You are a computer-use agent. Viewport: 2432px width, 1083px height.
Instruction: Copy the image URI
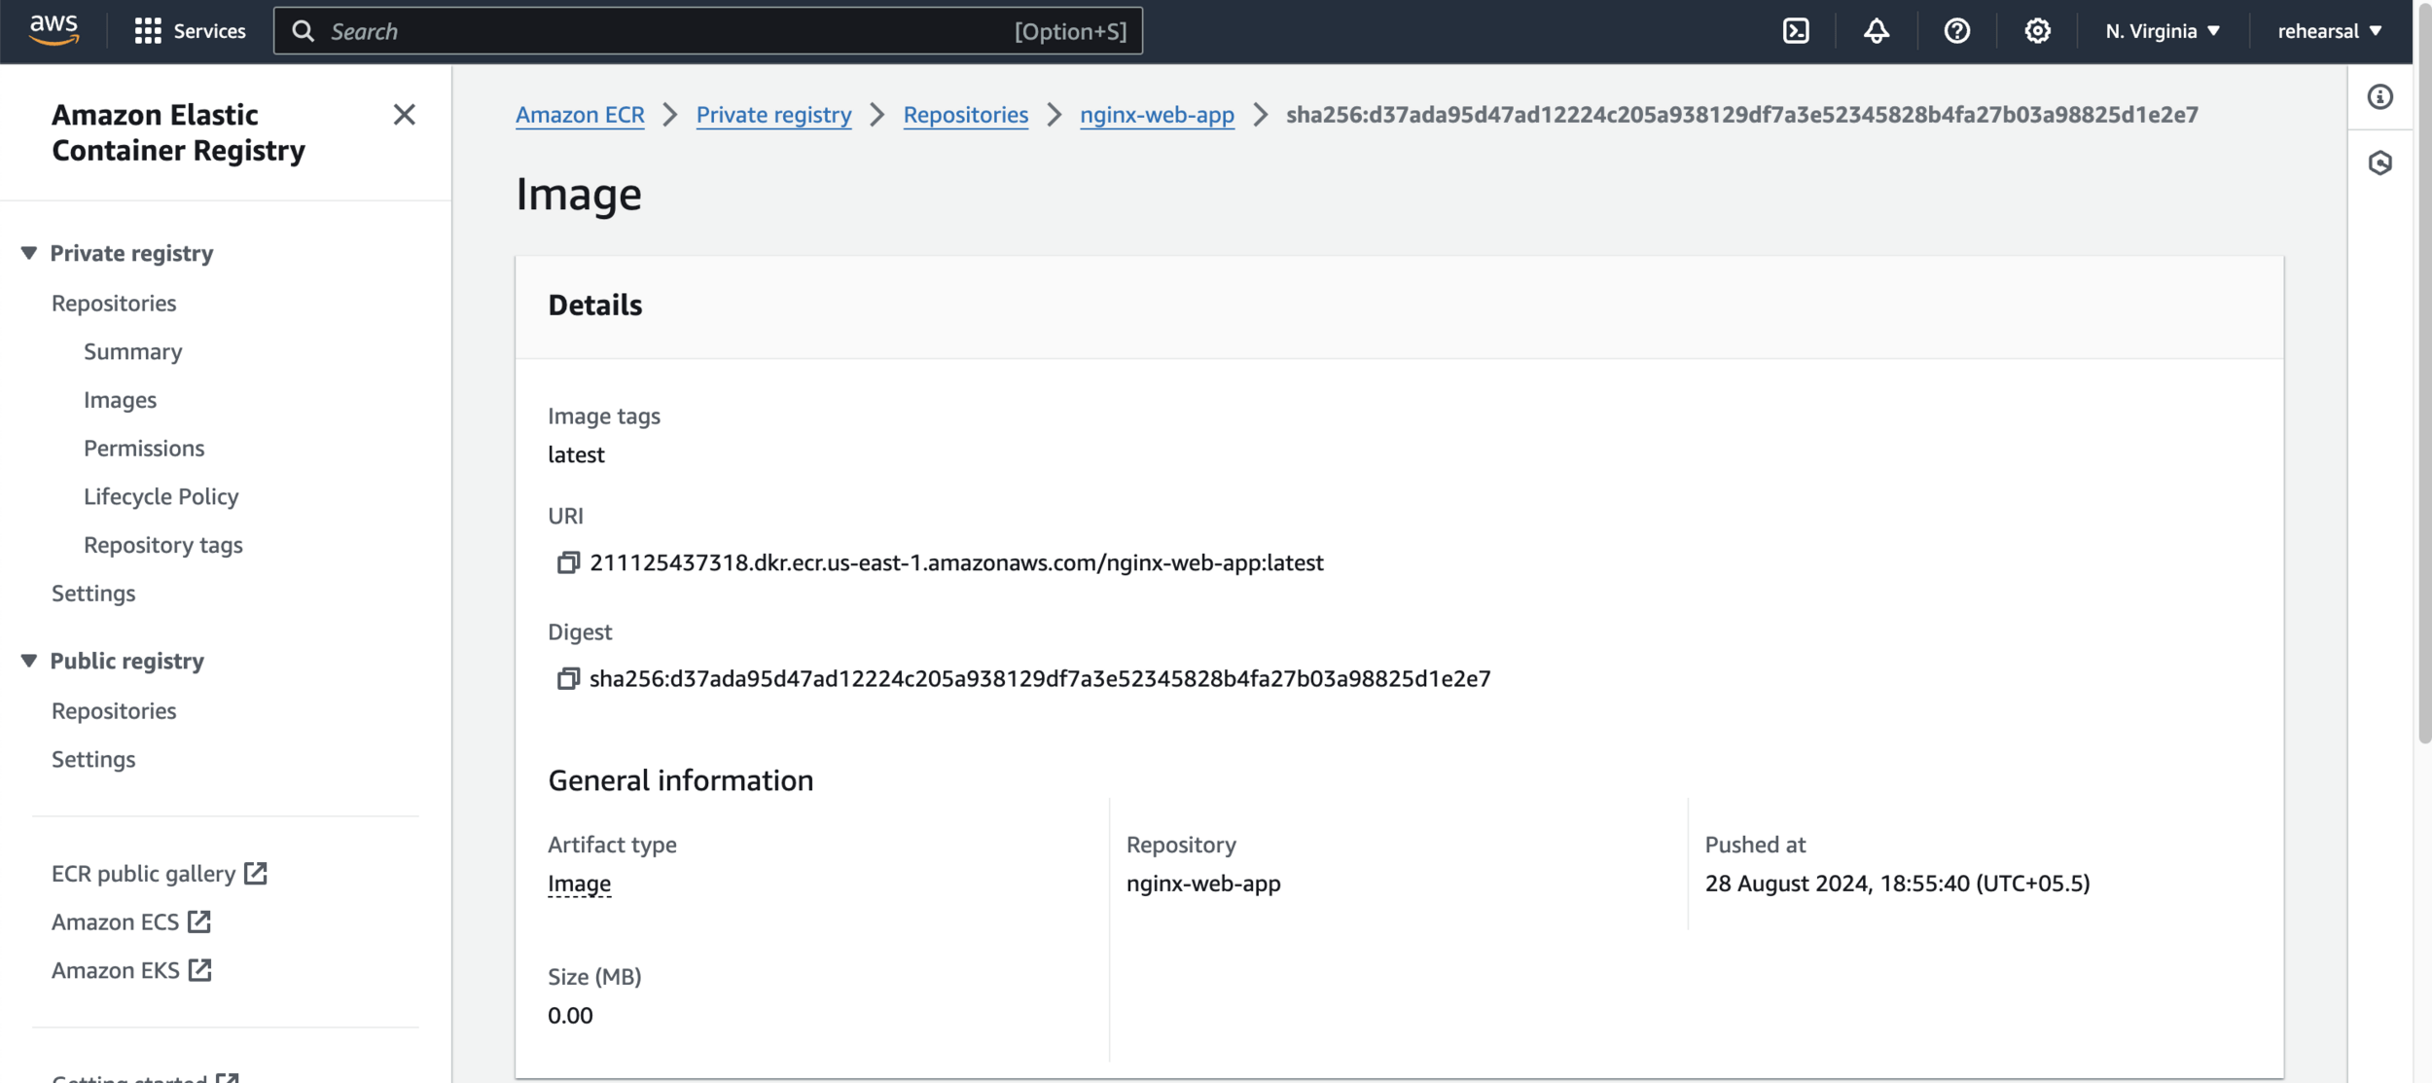(568, 562)
